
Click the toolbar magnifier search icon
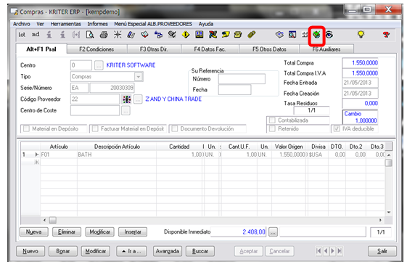[292, 35]
